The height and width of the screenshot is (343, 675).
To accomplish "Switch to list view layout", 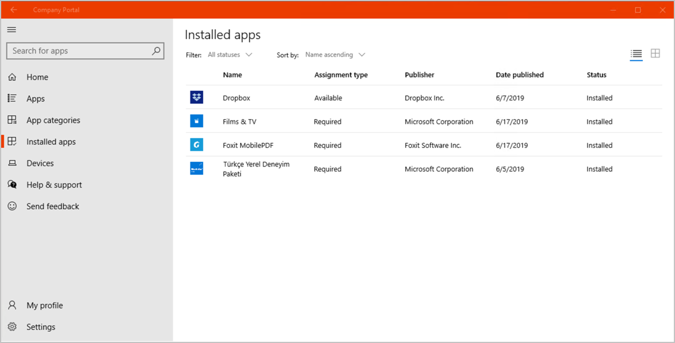I will click(x=636, y=54).
